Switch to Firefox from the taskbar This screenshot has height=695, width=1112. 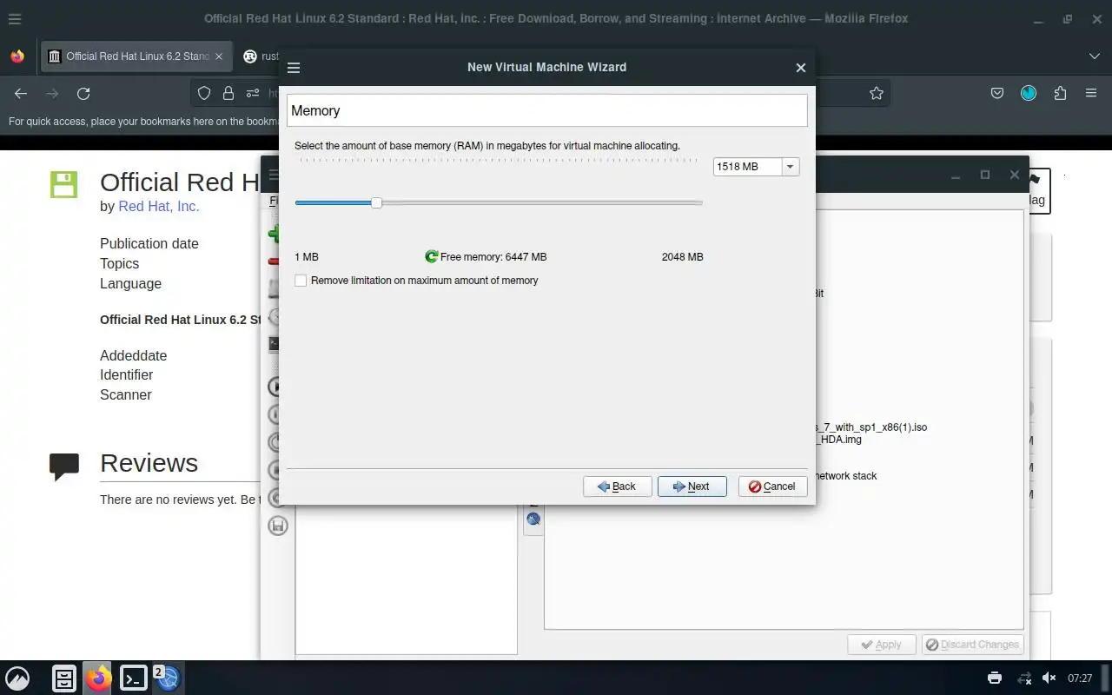click(x=98, y=678)
